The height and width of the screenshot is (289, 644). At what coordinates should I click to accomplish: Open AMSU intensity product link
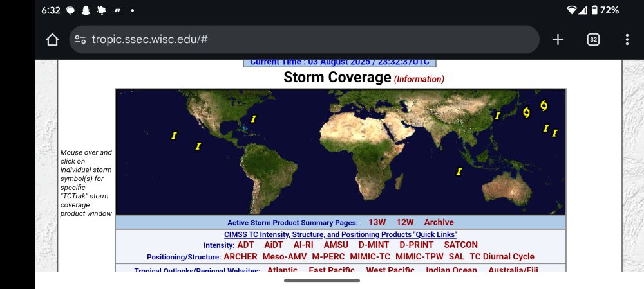coord(336,245)
